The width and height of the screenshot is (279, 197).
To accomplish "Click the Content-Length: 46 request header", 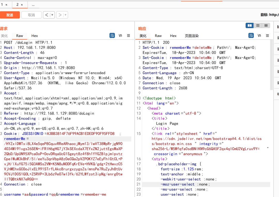I will coord(24,53).
